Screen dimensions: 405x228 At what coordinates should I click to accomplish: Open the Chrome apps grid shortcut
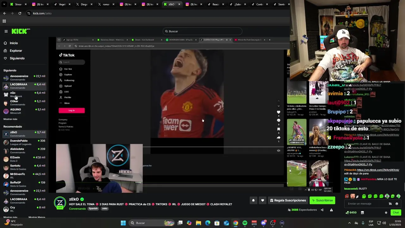pos(4,21)
